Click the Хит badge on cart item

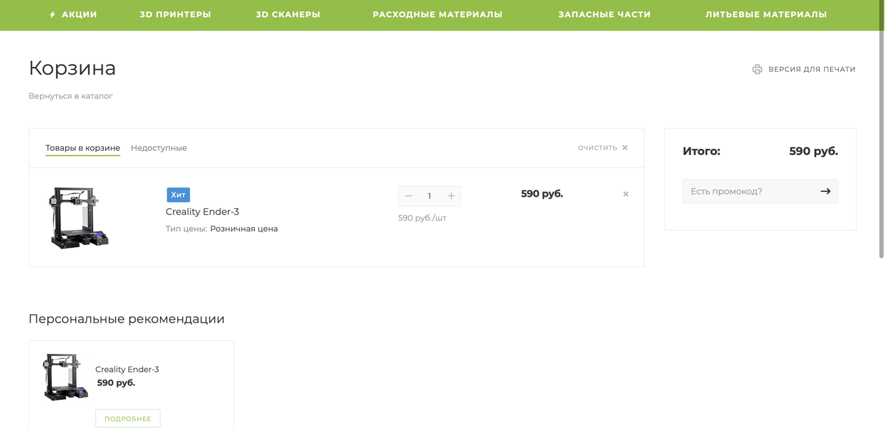(178, 195)
